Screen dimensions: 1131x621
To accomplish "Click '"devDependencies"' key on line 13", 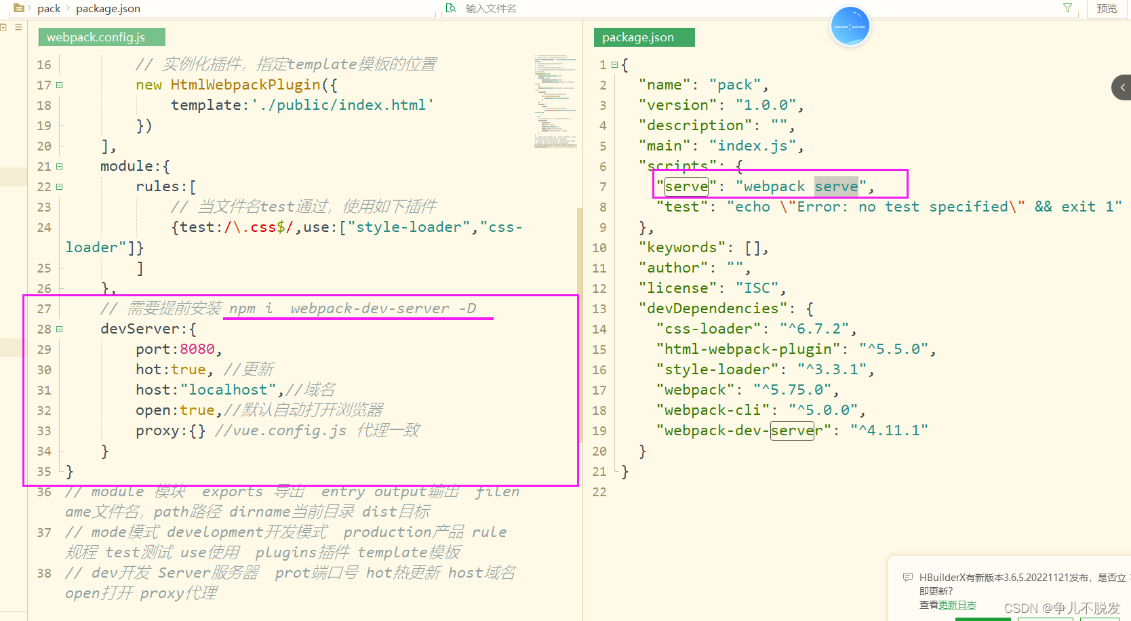I will point(713,308).
